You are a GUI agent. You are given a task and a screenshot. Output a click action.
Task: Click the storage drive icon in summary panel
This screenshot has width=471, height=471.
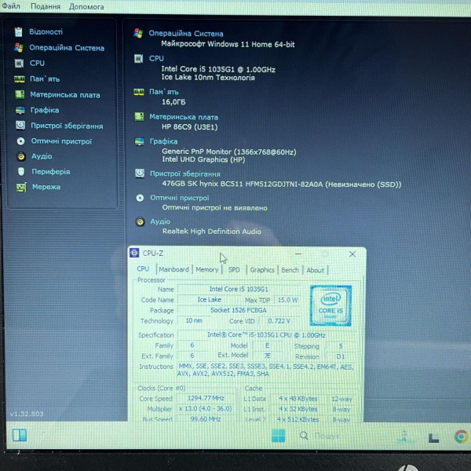(x=140, y=173)
